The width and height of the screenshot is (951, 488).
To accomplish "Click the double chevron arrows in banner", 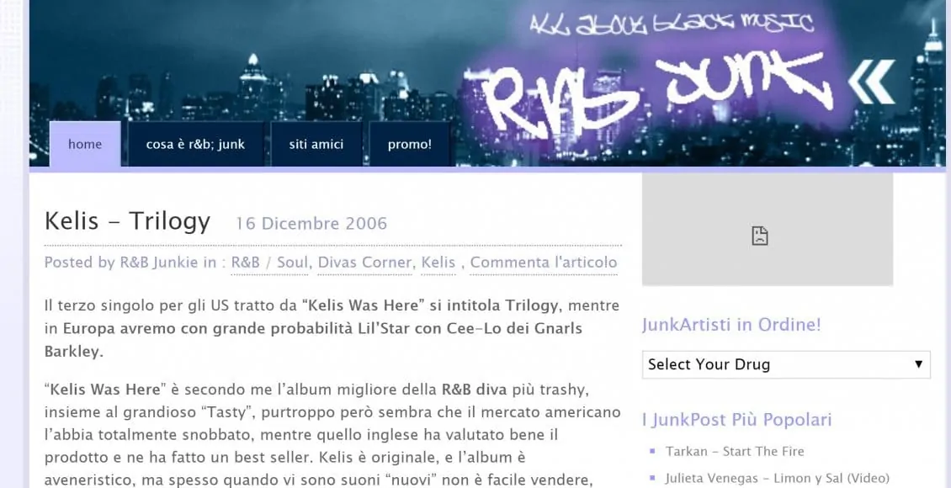I will pos(872,82).
